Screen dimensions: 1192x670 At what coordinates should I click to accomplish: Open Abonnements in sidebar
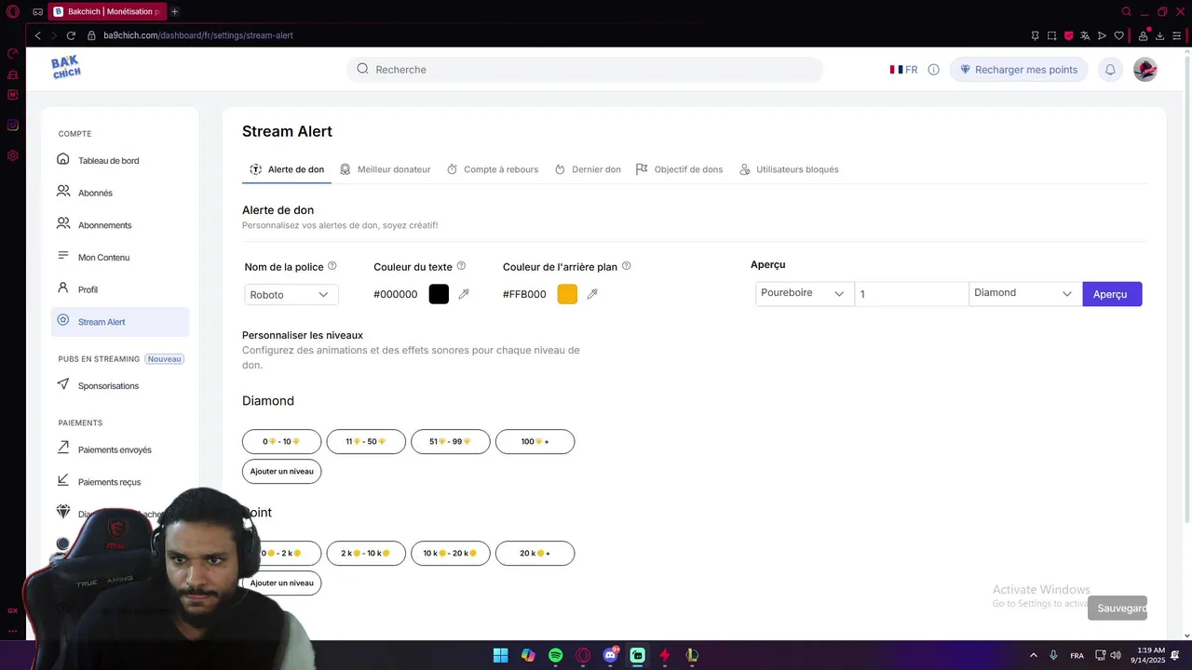pyautogui.click(x=120, y=225)
